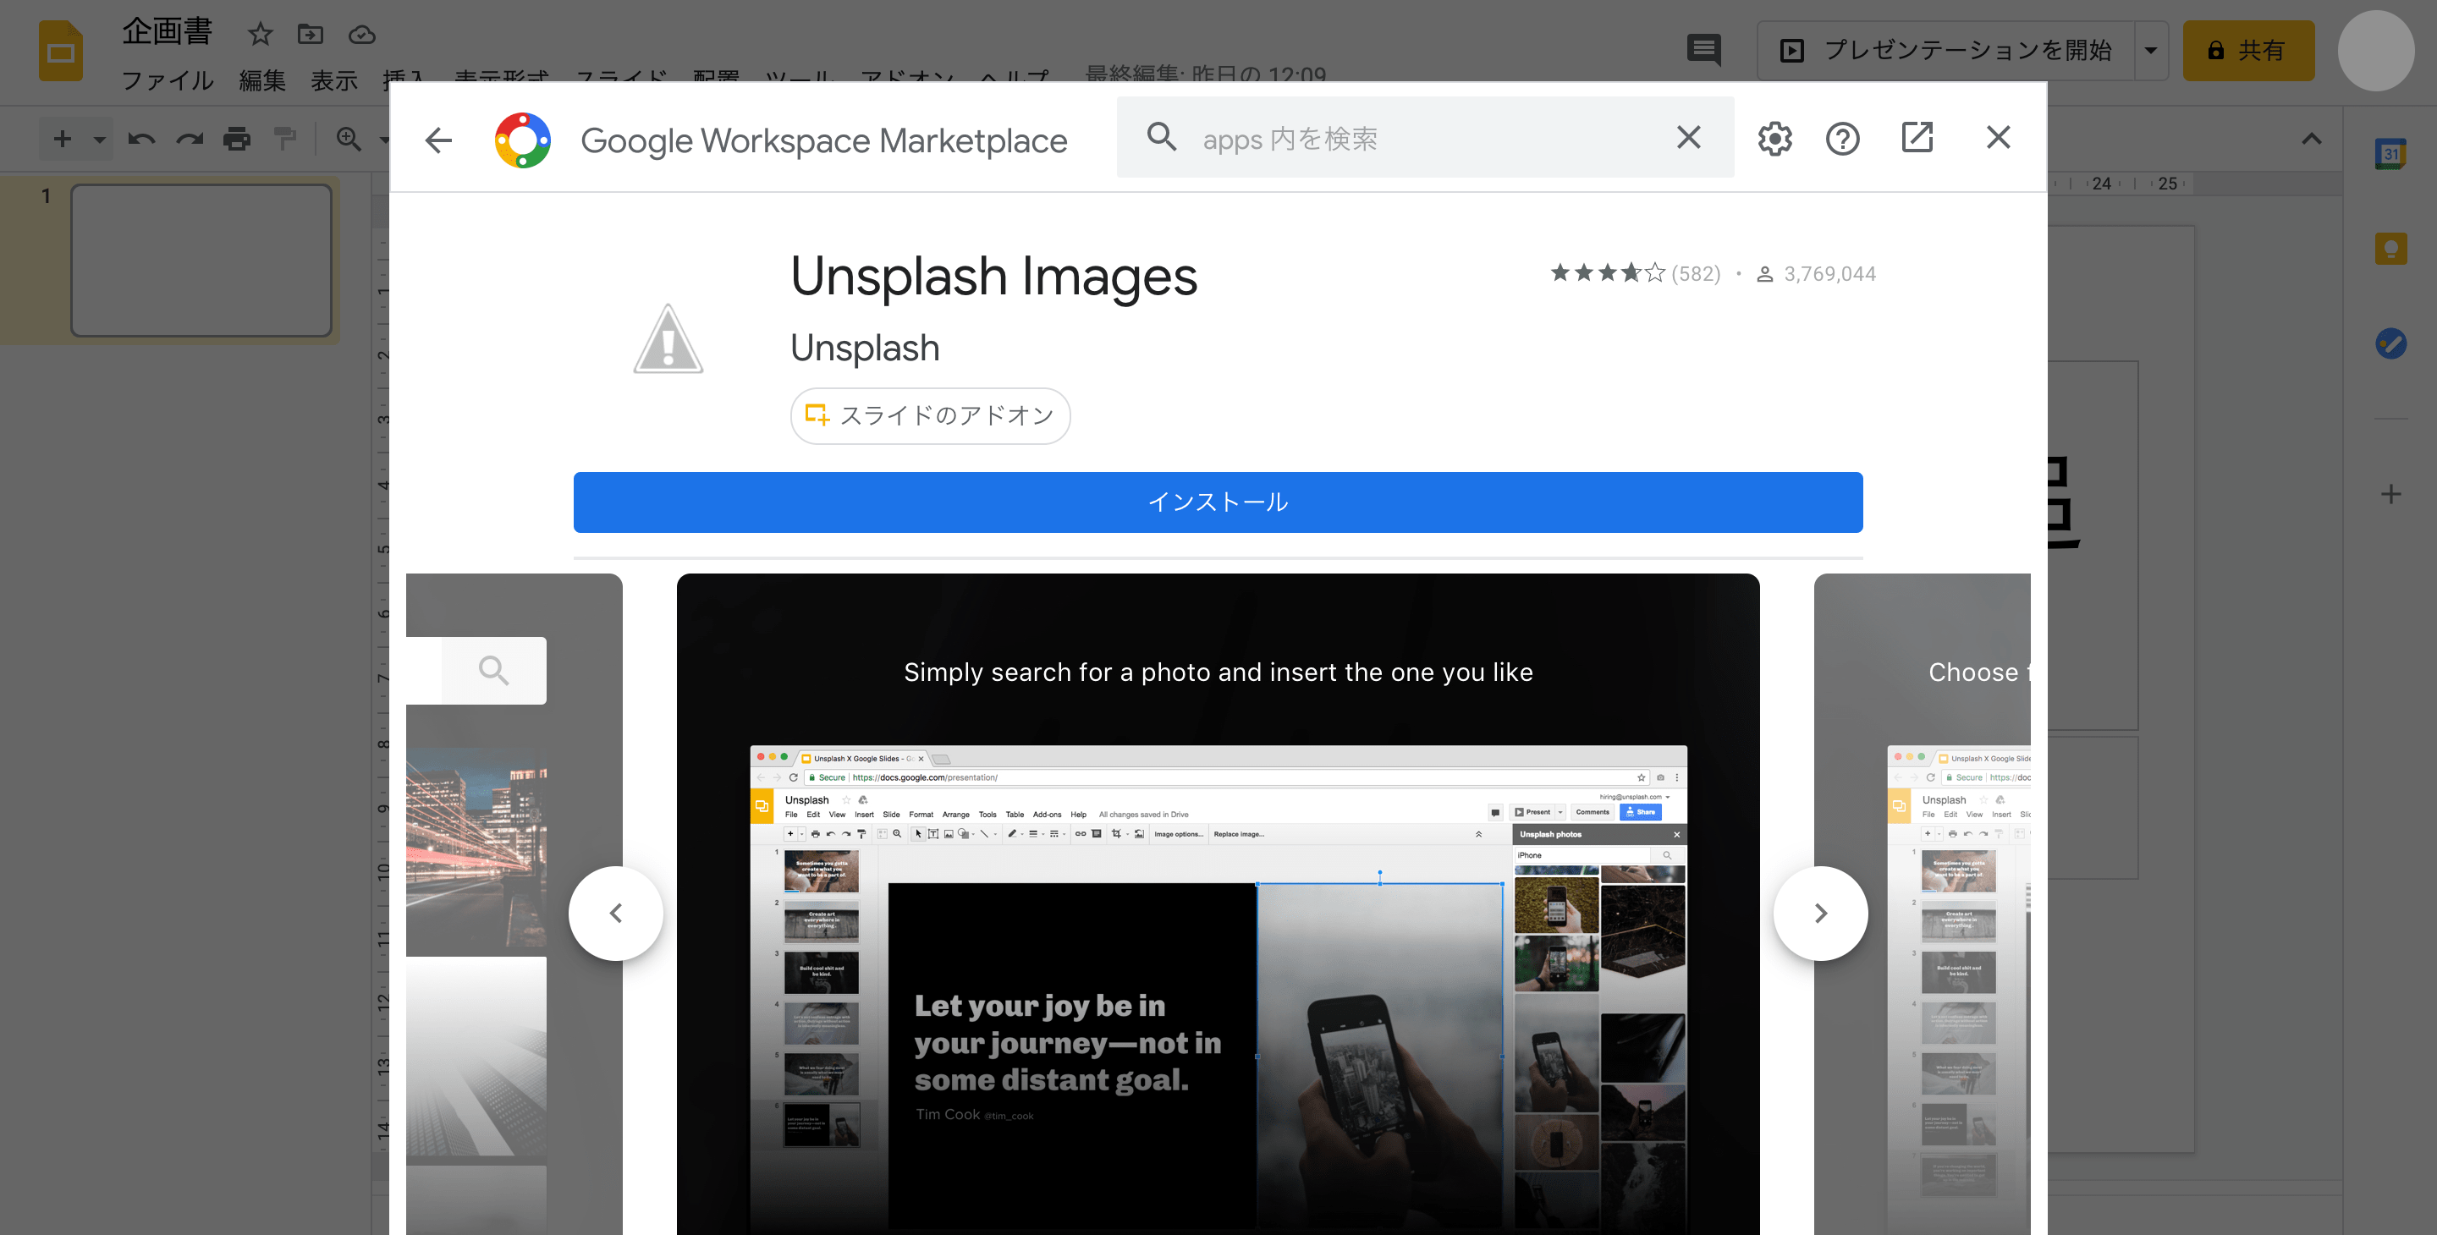Click the Google Workspace Marketplace logo
Viewport: 2437px width, 1235px height.
point(522,140)
